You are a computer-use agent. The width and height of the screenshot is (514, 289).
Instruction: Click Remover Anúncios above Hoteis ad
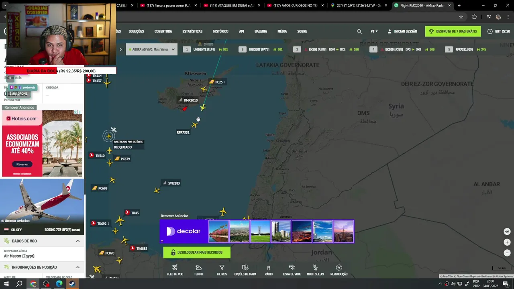(19, 108)
